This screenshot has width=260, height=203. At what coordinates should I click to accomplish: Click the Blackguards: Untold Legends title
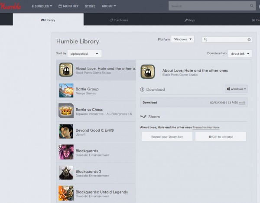click(x=102, y=192)
